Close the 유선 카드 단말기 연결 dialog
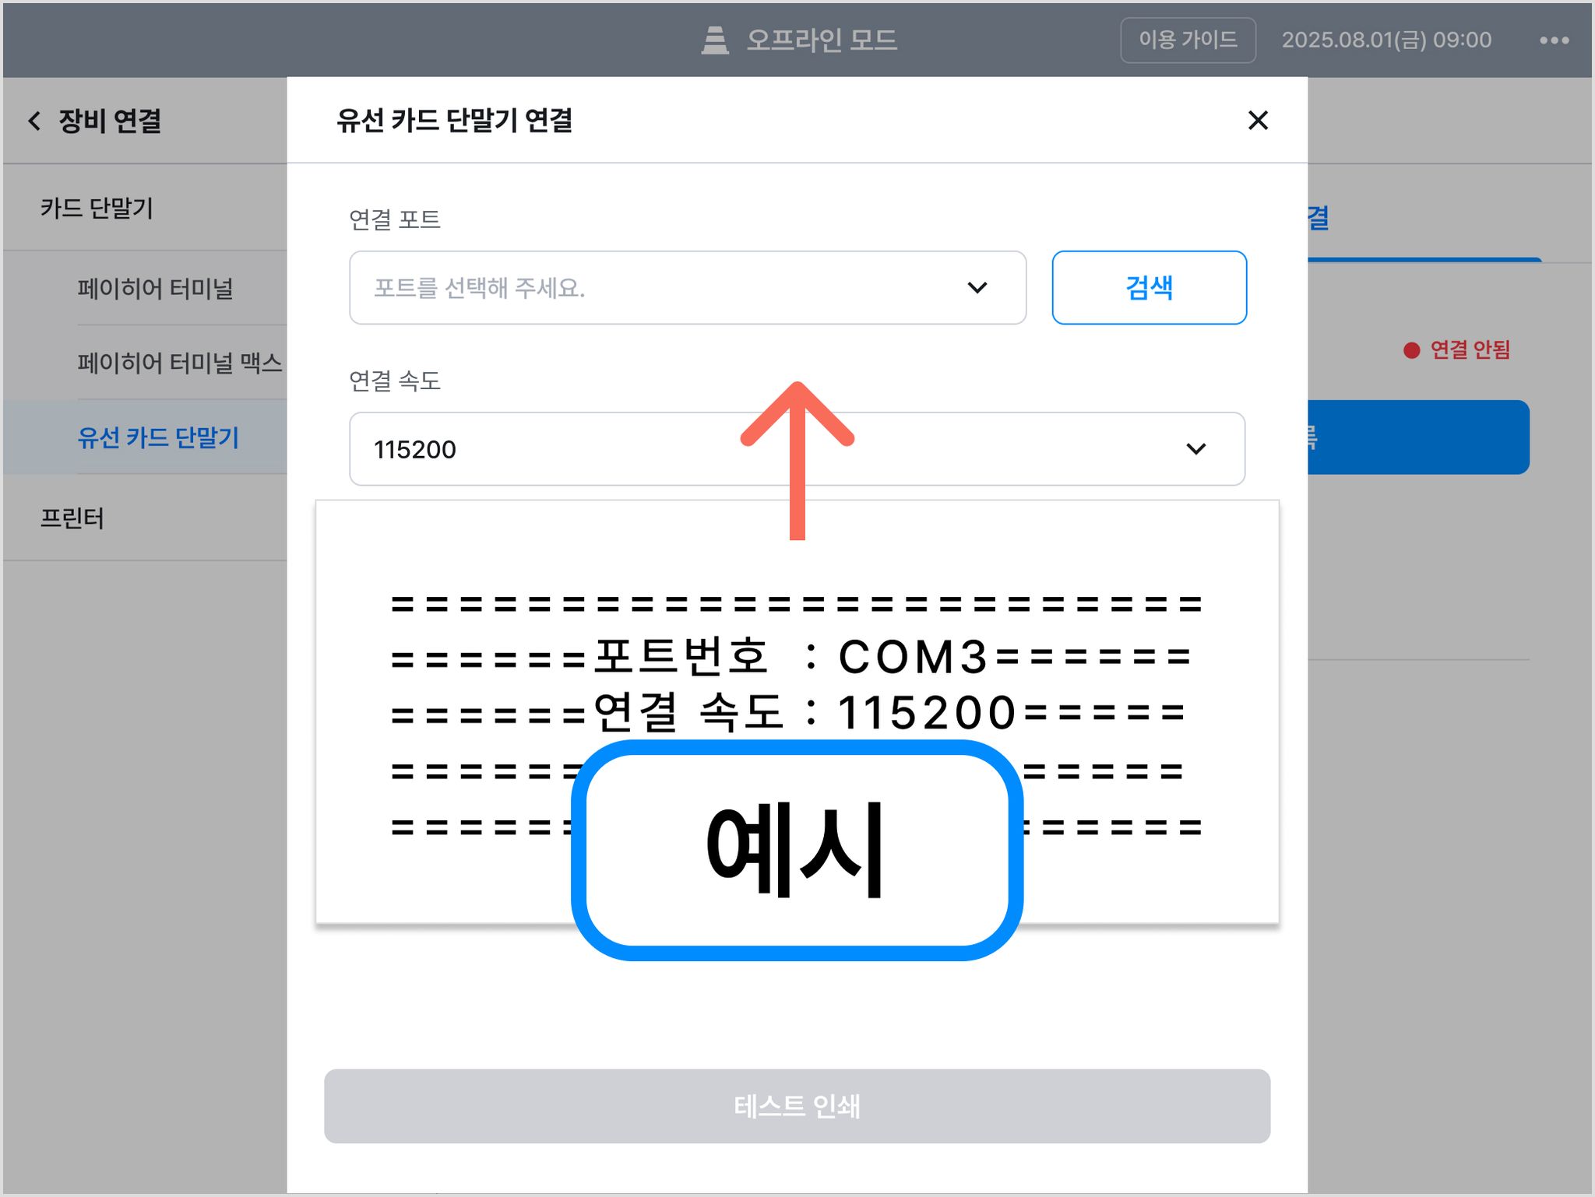 (x=1258, y=120)
